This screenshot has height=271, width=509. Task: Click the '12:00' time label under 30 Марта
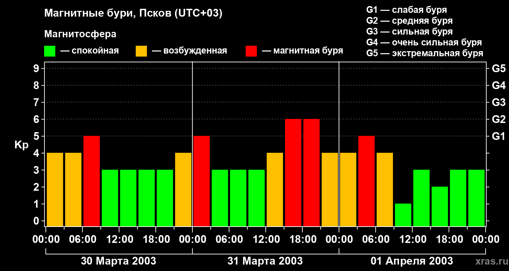pos(119,239)
